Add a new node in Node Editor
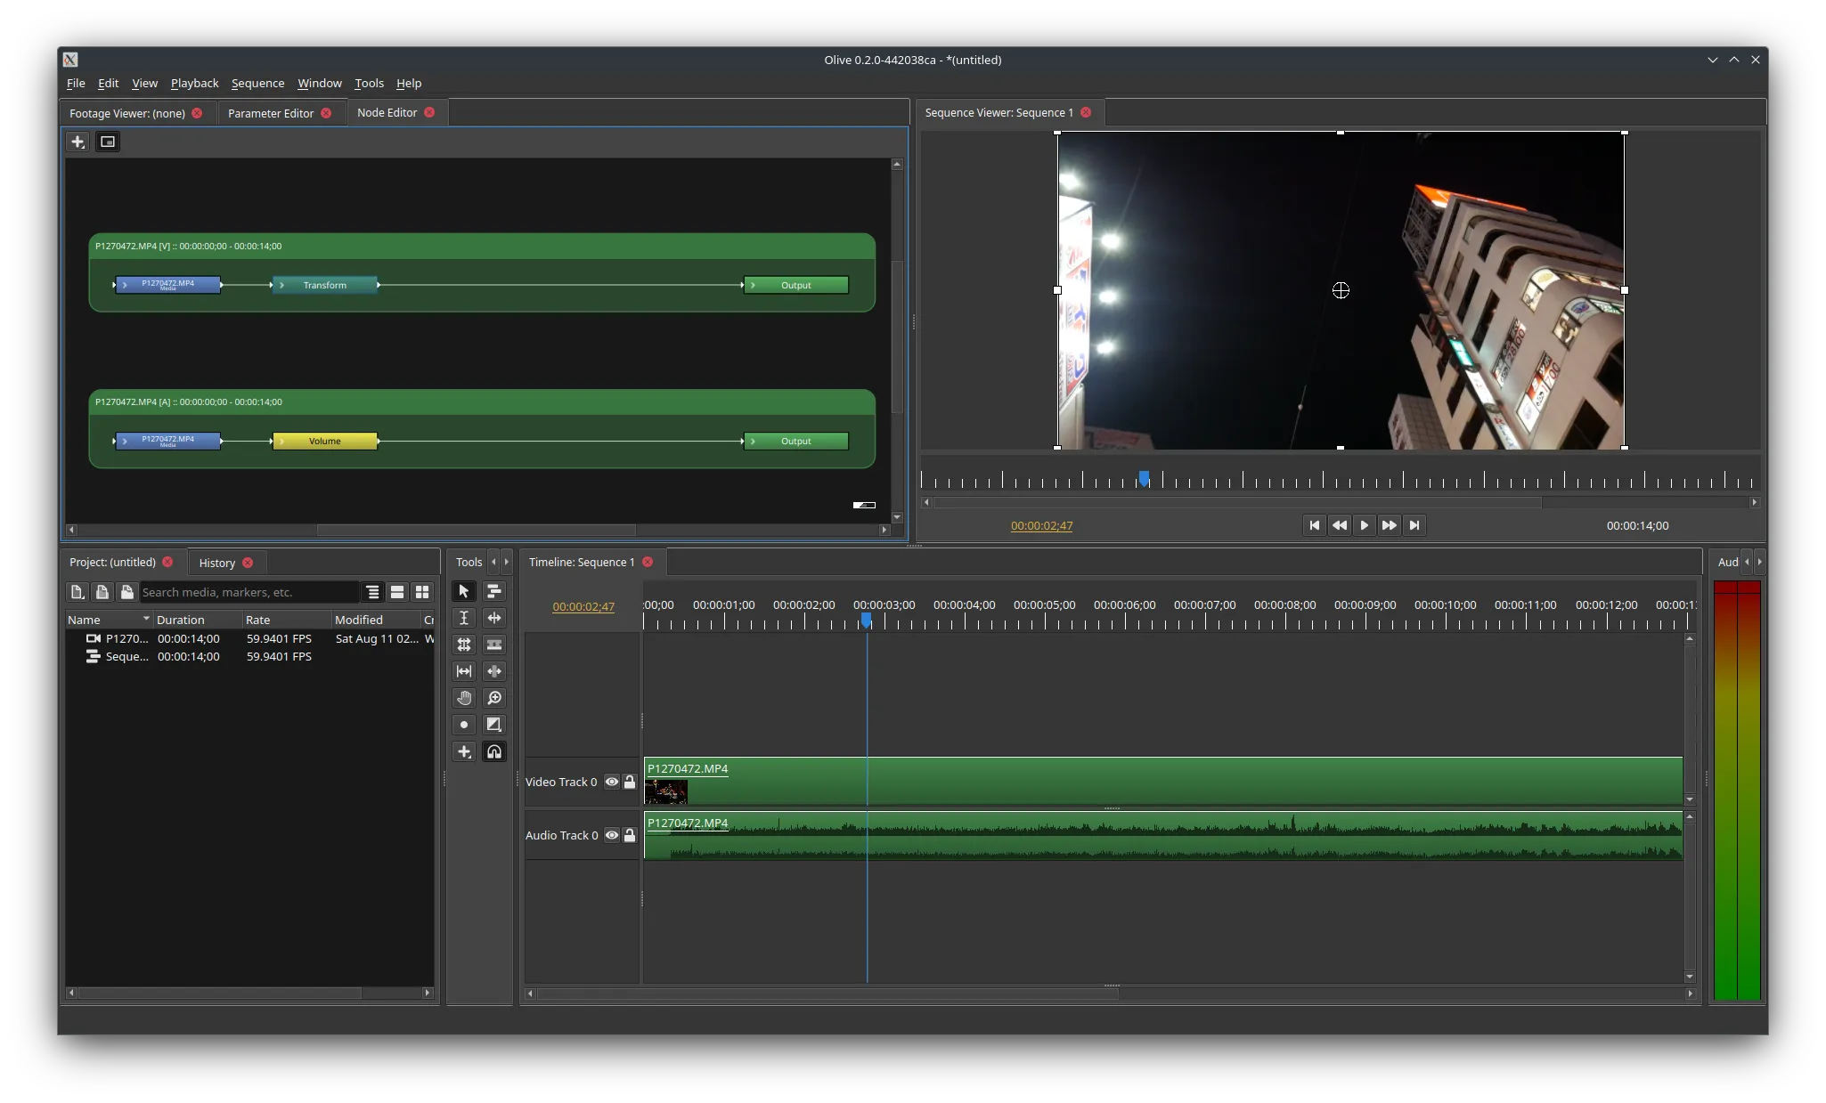The width and height of the screenshot is (1826, 1103). pyautogui.click(x=77, y=142)
